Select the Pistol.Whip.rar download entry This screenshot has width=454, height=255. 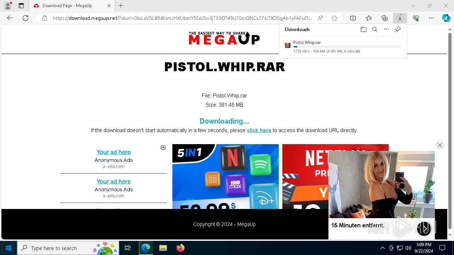pos(343,47)
